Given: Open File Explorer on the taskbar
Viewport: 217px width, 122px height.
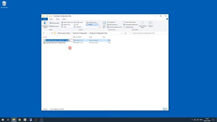Looking at the screenshot, I should point(14,120).
